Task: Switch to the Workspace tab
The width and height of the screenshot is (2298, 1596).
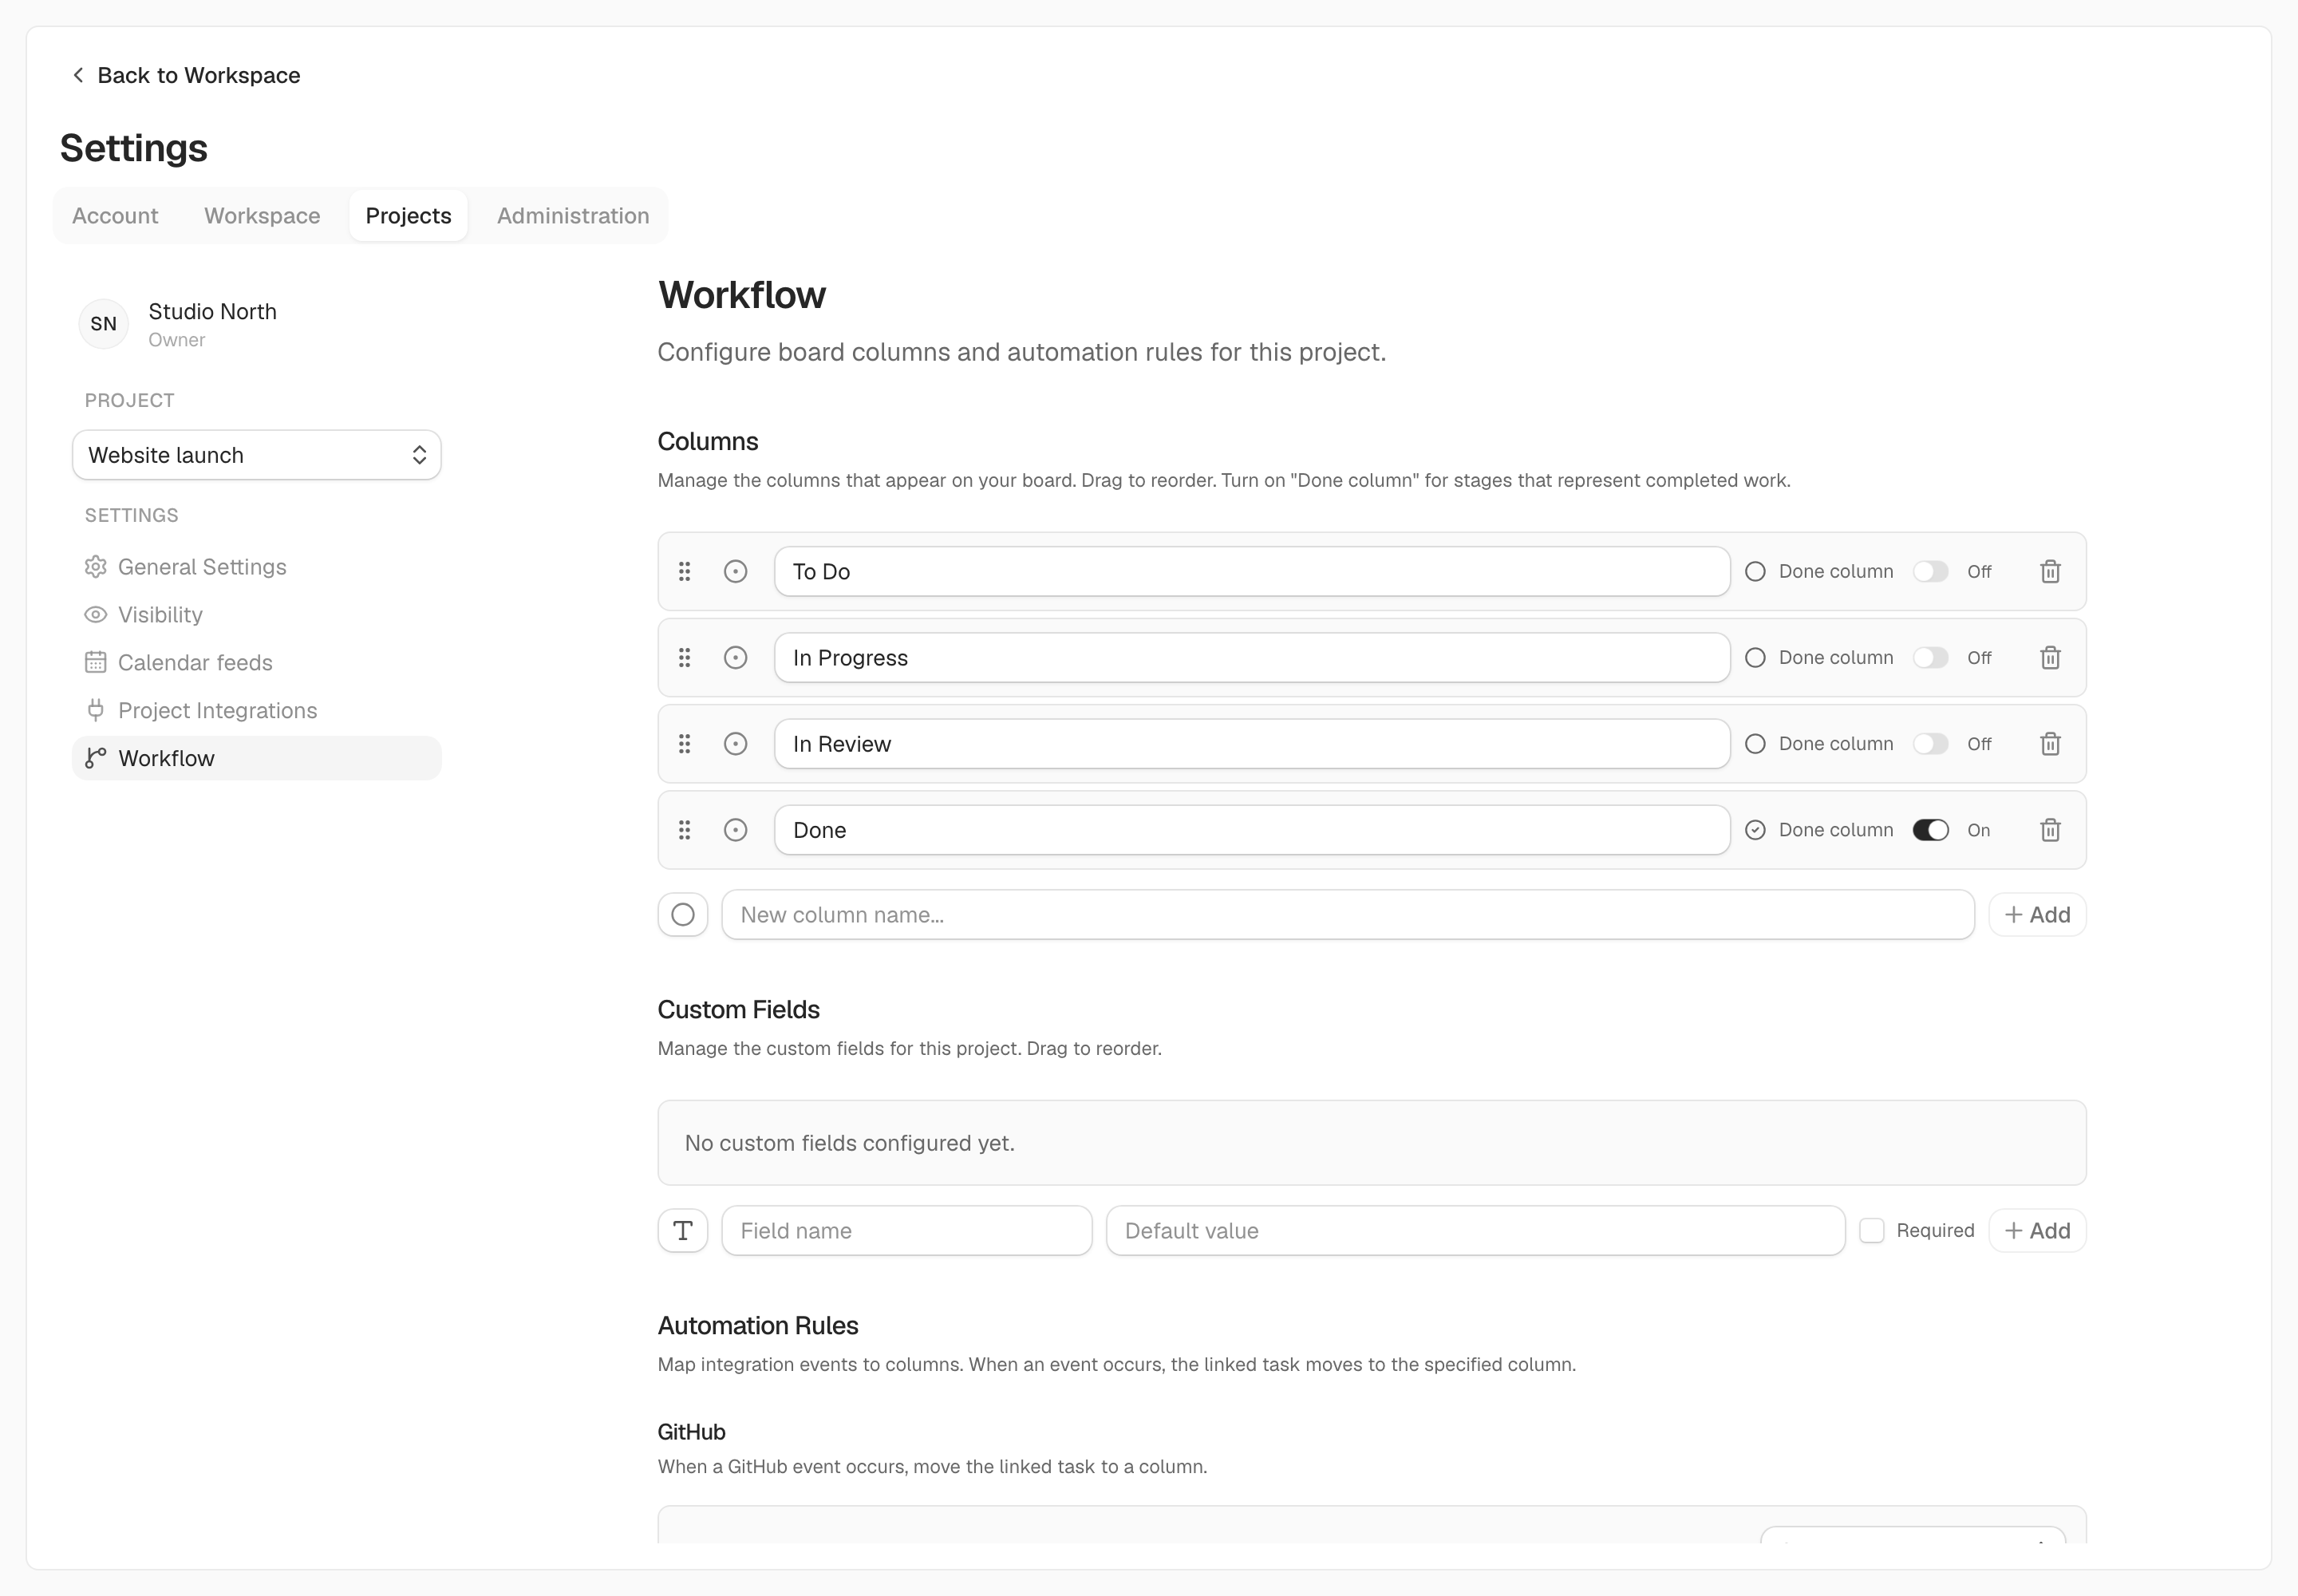Action: [x=262, y=215]
